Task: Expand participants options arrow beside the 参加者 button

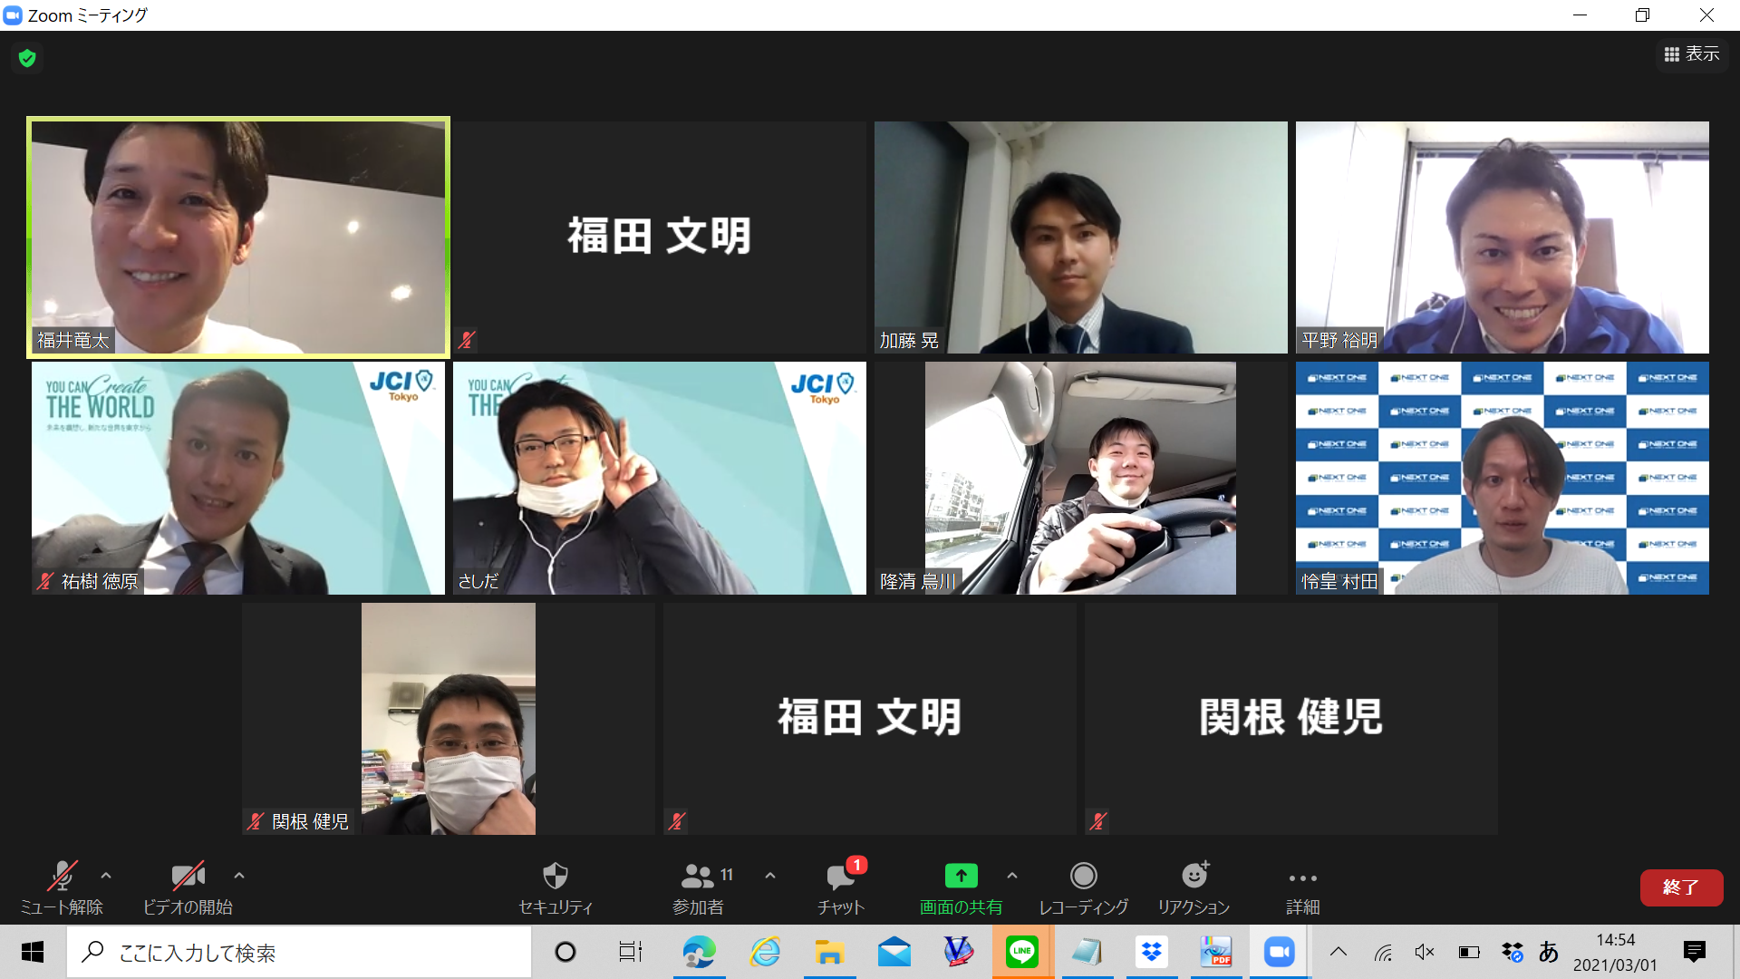Action: coord(770,876)
